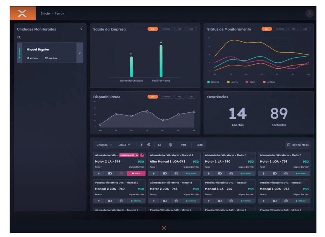Open Retina Maps
Viewport: 325px width, 237px height.
(x=298, y=145)
